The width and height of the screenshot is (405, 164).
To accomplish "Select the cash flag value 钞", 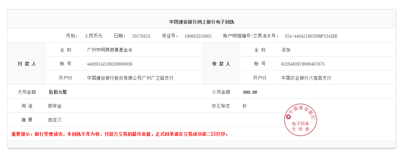I will tap(245, 106).
